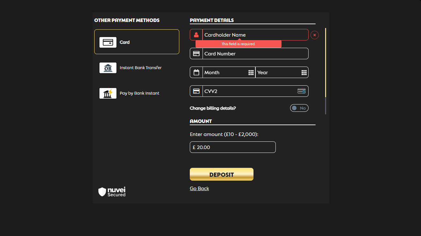Clear the cardholder name error with red X
This screenshot has width=421, height=236.
click(x=314, y=35)
